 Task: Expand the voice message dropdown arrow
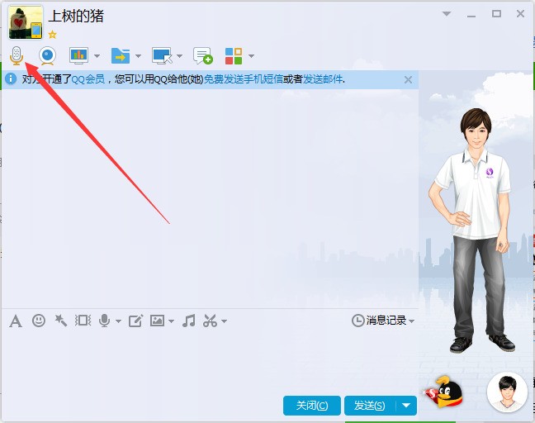(118, 321)
